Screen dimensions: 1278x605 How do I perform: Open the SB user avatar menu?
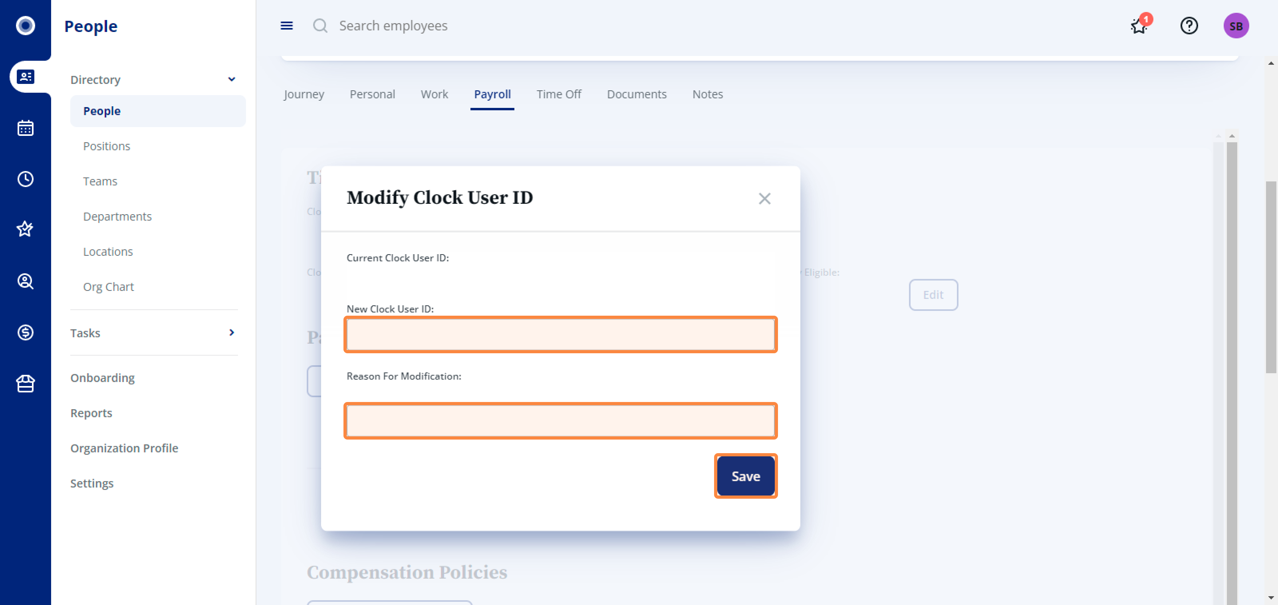point(1236,26)
